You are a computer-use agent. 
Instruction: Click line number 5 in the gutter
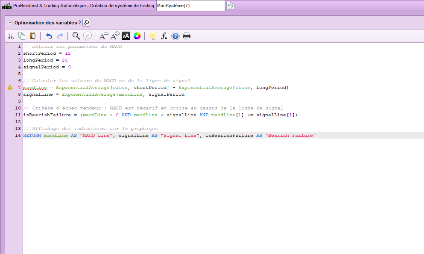[19, 74]
